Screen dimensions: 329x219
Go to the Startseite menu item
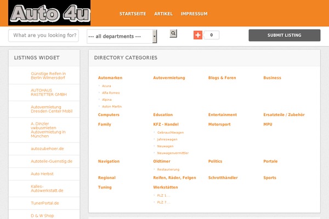(x=133, y=14)
